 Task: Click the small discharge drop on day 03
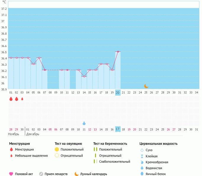click(22, 99)
